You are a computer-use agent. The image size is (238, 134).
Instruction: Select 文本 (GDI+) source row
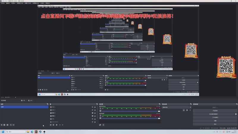pos(74,122)
